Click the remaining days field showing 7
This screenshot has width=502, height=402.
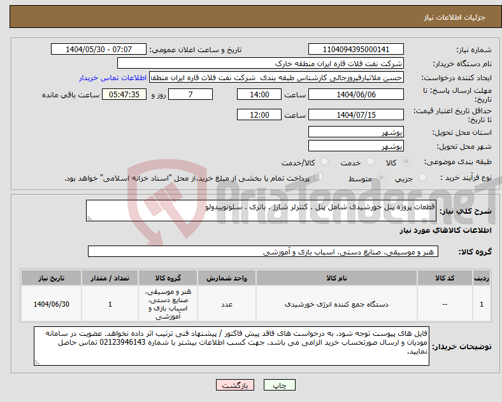point(190,95)
